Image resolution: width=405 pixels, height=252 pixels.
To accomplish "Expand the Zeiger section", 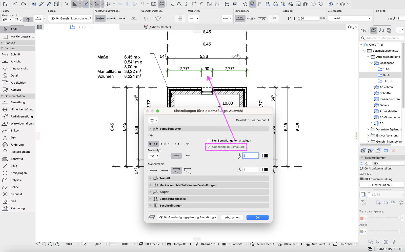I will click(x=208, y=192).
